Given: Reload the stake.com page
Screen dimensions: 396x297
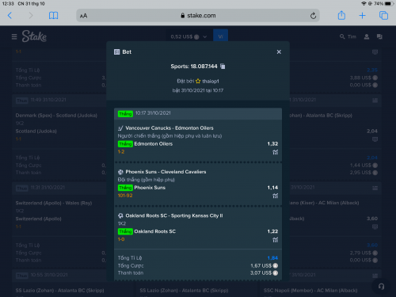Looking at the screenshot, I should coord(313,16).
